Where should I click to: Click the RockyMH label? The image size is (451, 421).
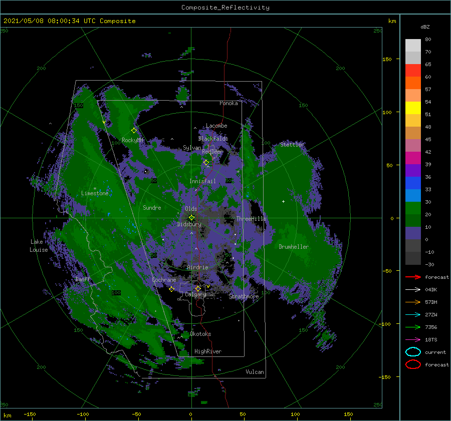[x=133, y=140]
